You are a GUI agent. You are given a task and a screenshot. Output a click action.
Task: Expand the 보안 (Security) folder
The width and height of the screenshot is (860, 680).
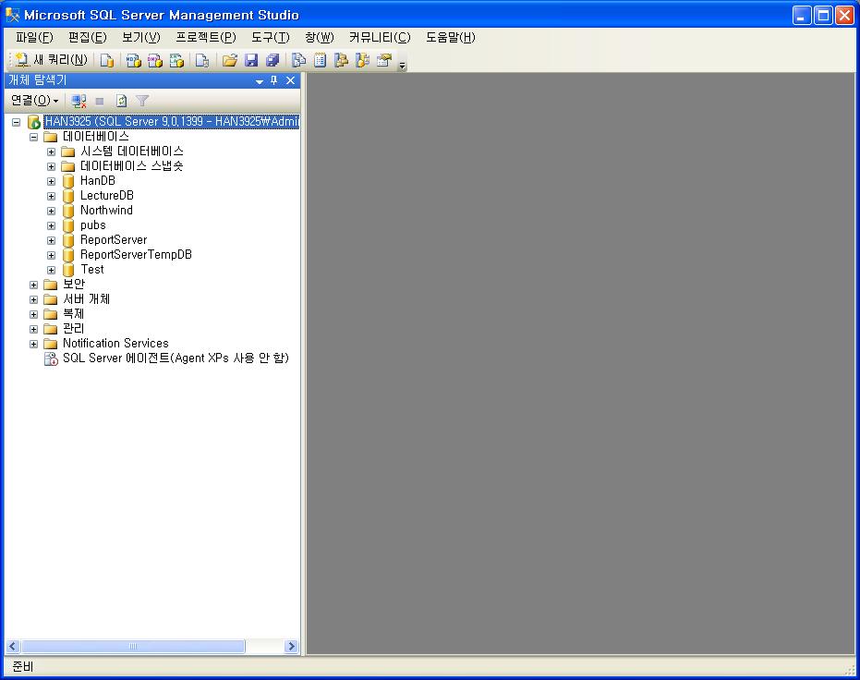coord(33,285)
